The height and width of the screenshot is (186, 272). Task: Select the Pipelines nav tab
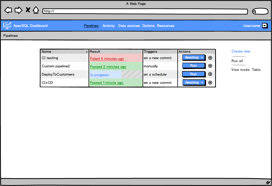click(91, 26)
